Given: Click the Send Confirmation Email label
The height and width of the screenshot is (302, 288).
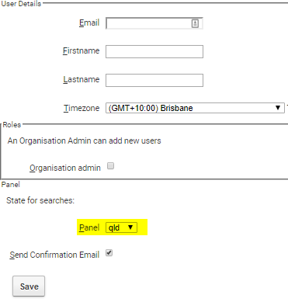Looking at the screenshot, I should pos(54,255).
